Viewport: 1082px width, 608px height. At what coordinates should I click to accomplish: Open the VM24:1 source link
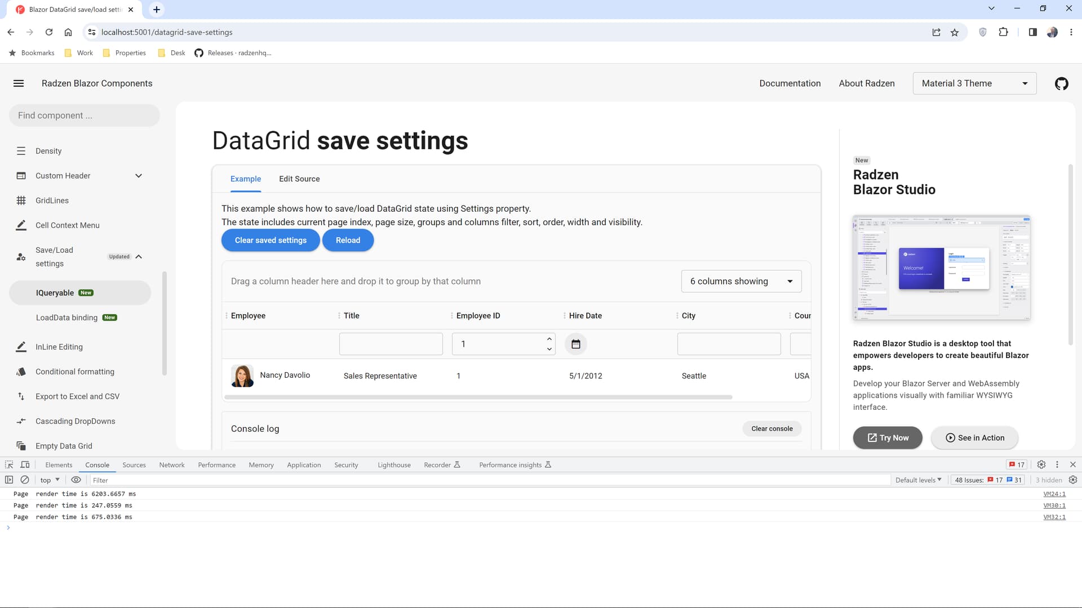(x=1054, y=494)
